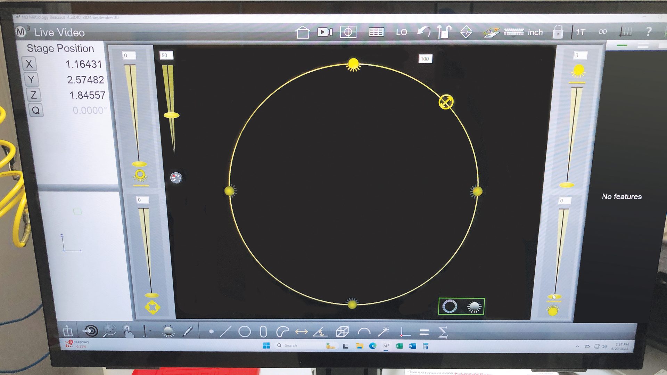Switch to the data table view
Screen dimensions: 667x375
tap(377, 32)
